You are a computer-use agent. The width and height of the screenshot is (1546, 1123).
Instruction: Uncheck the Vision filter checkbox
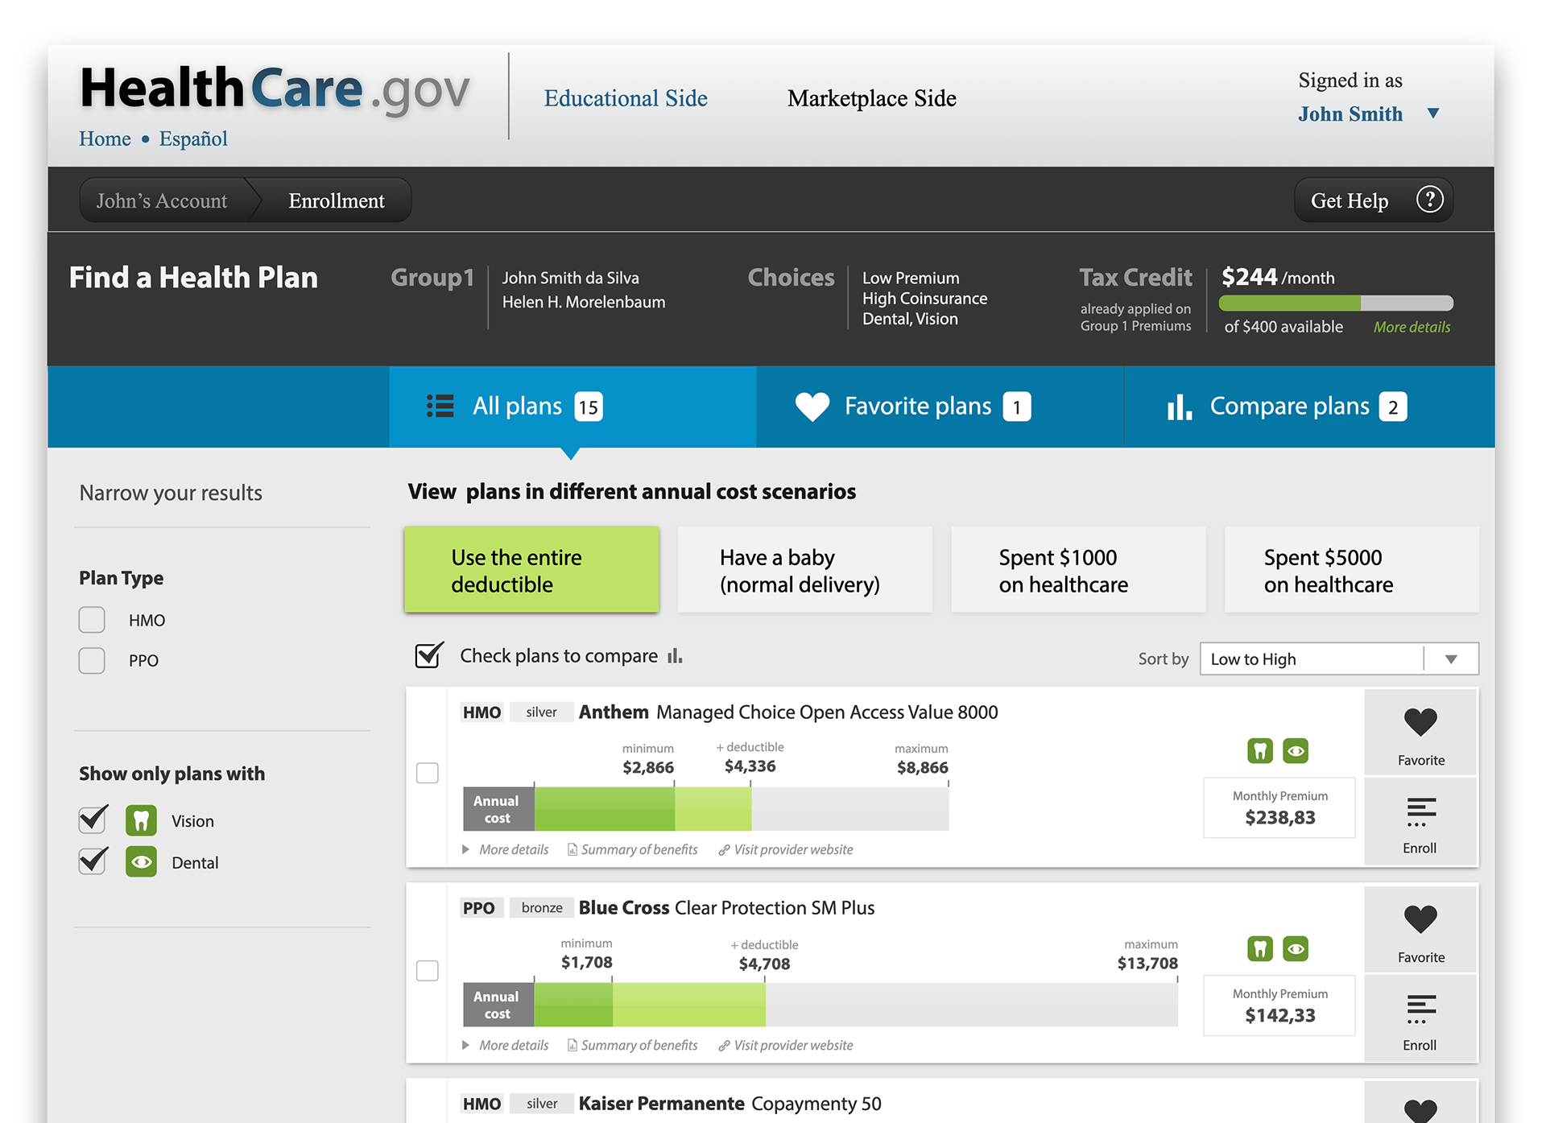click(x=93, y=820)
